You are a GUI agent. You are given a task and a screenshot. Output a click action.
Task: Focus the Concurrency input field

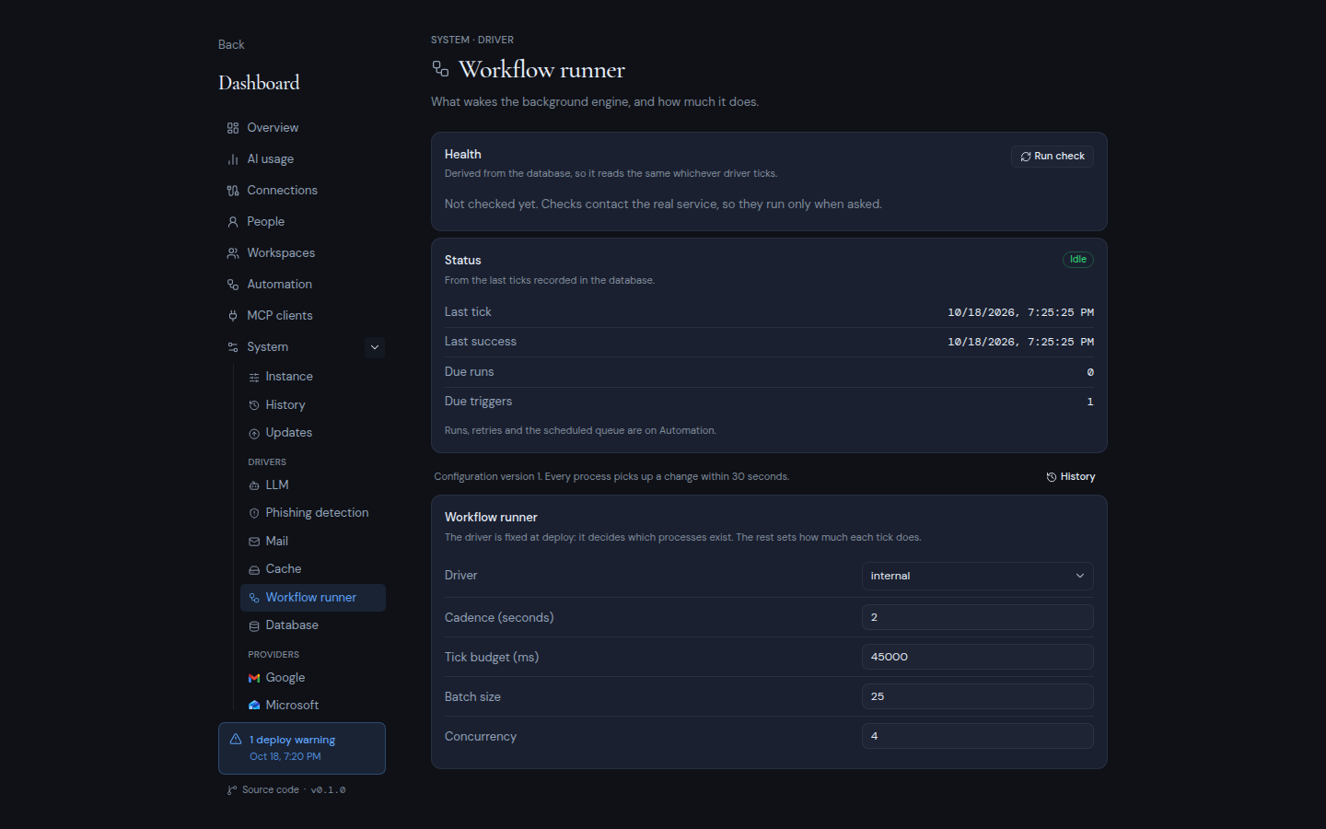978,736
